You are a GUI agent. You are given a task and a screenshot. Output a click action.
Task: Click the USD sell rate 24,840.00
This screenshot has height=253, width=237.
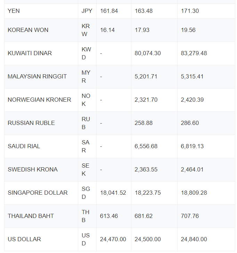[194, 239]
